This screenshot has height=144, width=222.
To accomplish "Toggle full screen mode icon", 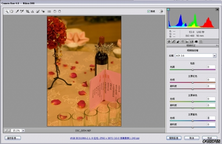I will coord(161,11).
